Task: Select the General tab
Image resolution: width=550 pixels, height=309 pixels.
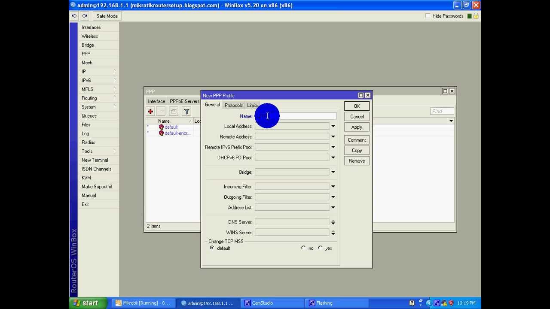Action: coord(212,105)
